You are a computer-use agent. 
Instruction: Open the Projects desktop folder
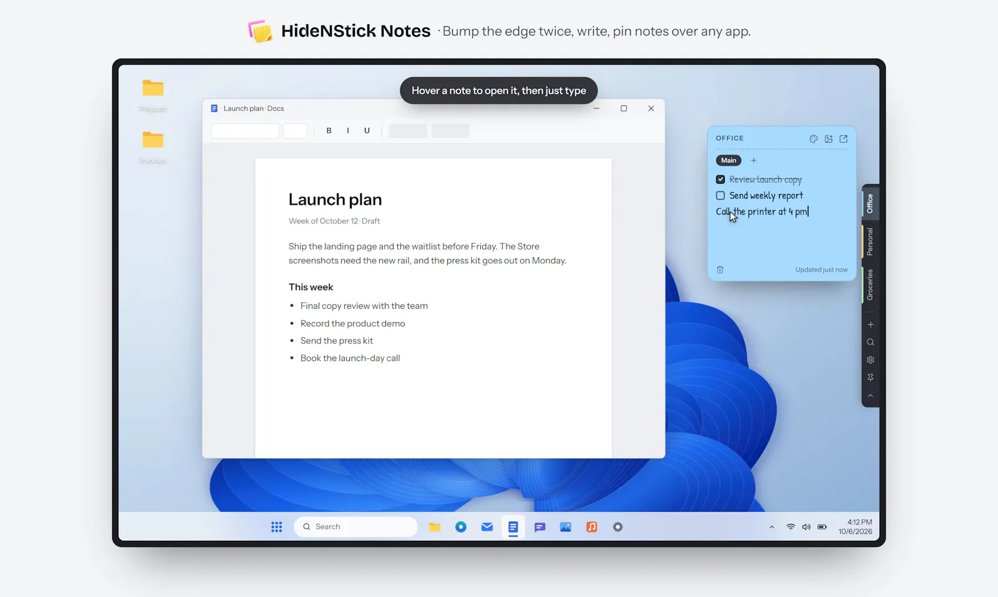pyautogui.click(x=153, y=95)
